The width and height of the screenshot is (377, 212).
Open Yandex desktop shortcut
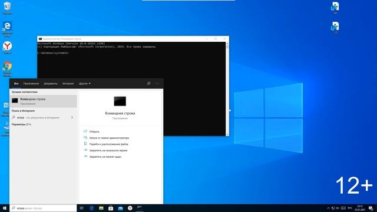coord(8,48)
